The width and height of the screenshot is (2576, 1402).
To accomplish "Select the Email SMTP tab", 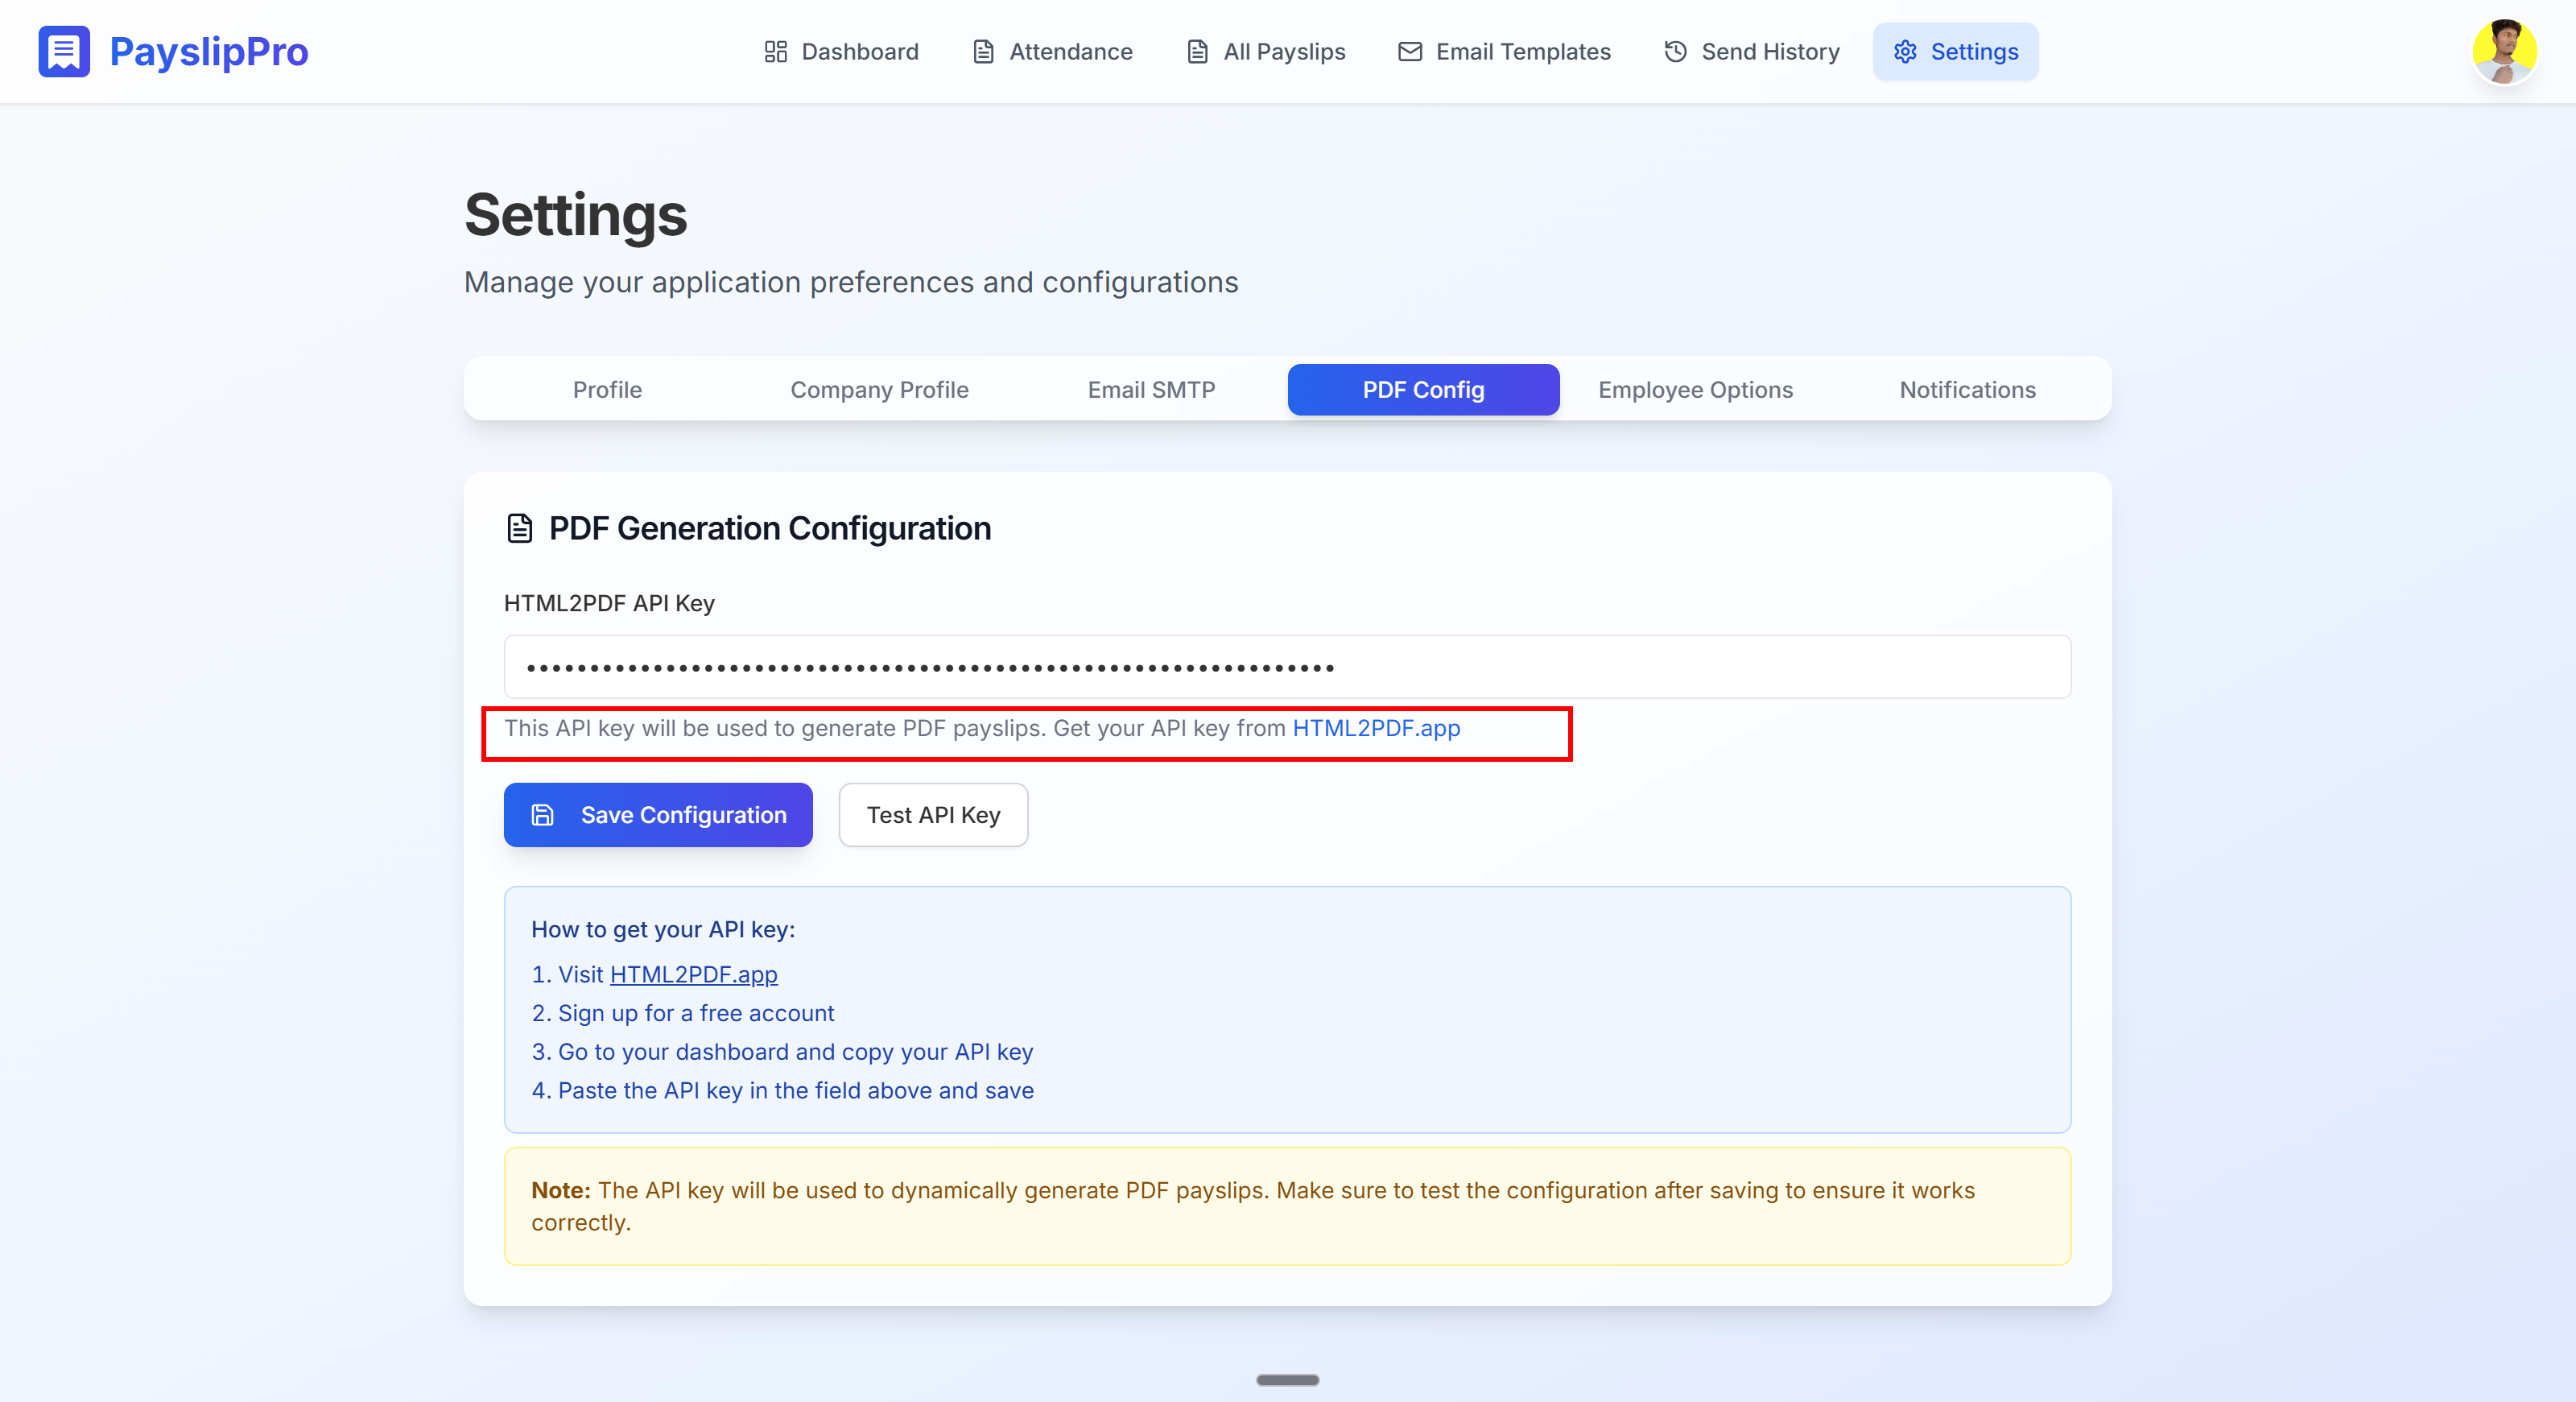I will tap(1151, 390).
